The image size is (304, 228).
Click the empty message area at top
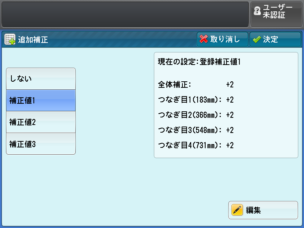125,14
